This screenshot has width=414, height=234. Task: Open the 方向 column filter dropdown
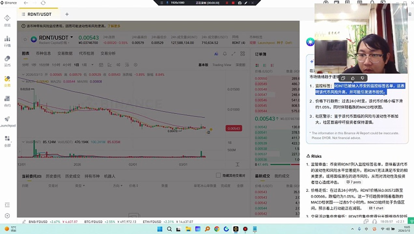(x=117, y=186)
